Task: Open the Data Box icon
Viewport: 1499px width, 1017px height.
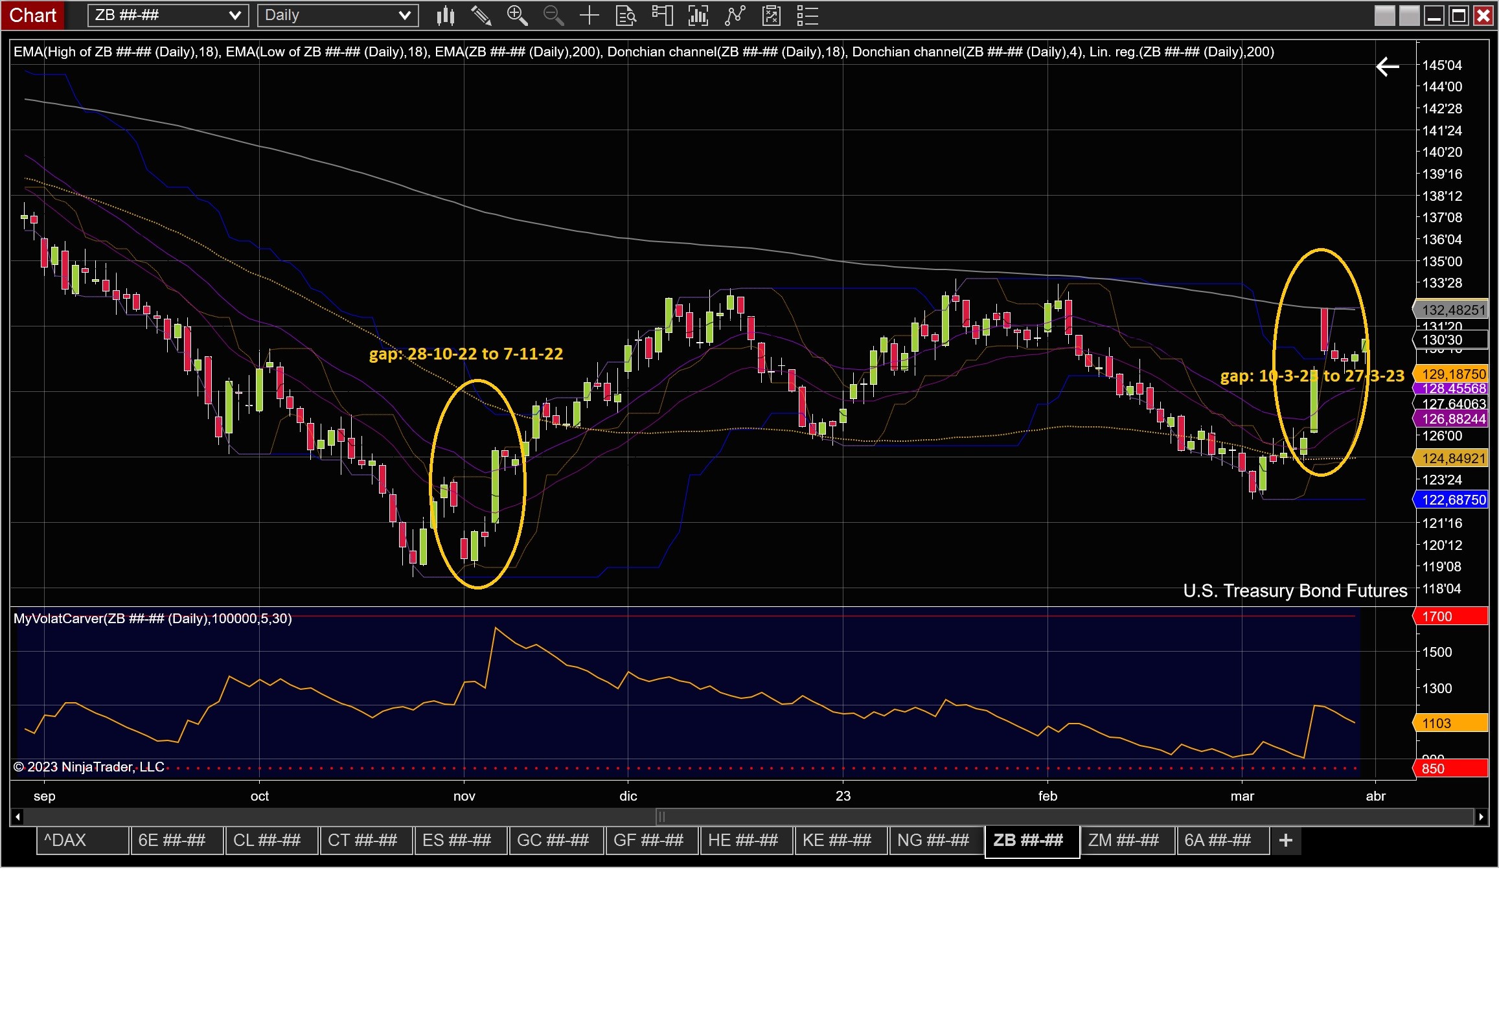Action: tap(626, 15)
